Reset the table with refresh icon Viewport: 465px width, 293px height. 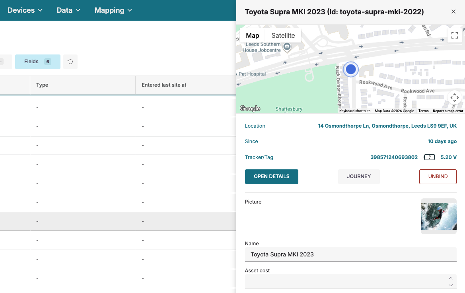tap(70, 62)
